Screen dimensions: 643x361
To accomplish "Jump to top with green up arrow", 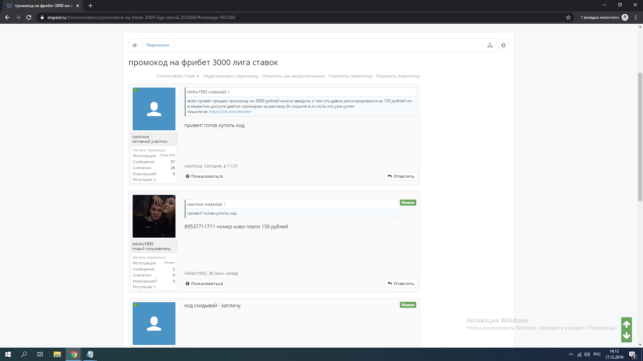I will pos(627,324).
